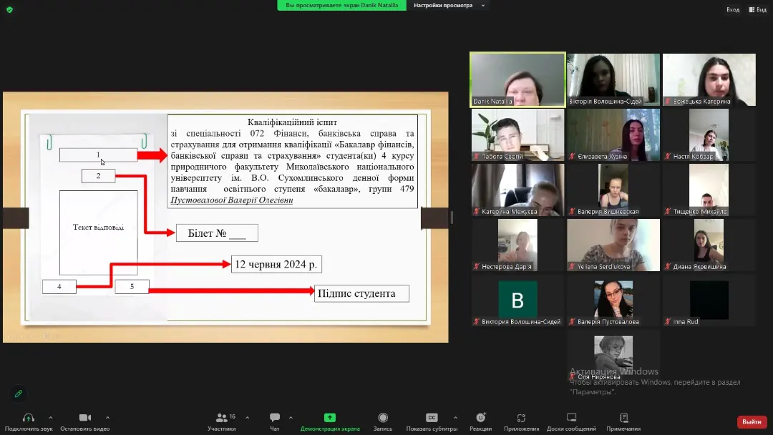Stop video with the camera icon
The width and height of the screenshot is (773, 435).
(84, 419)
